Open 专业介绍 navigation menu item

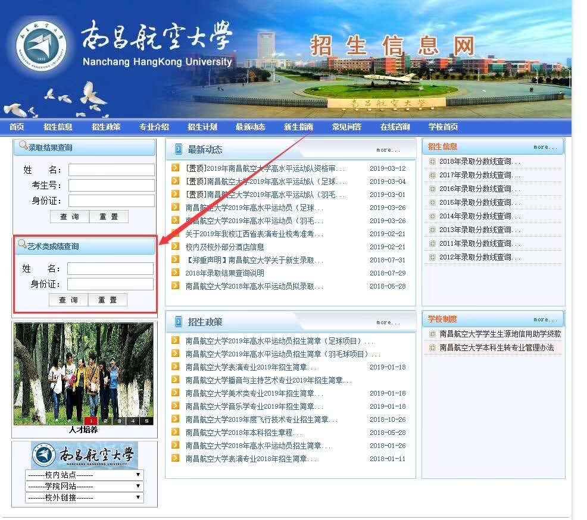coord(154,127)
